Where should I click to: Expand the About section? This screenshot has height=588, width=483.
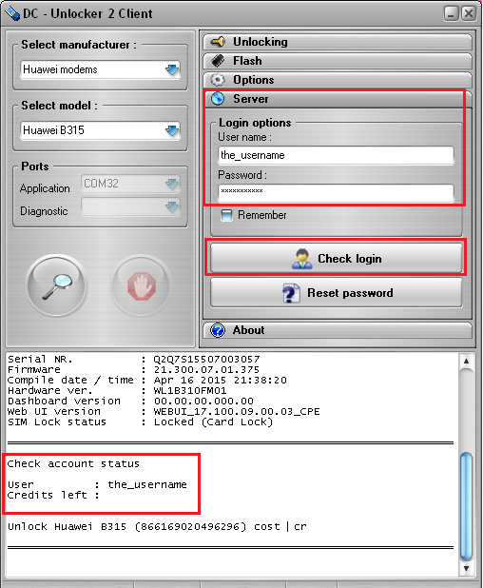[x=338, y=330]
